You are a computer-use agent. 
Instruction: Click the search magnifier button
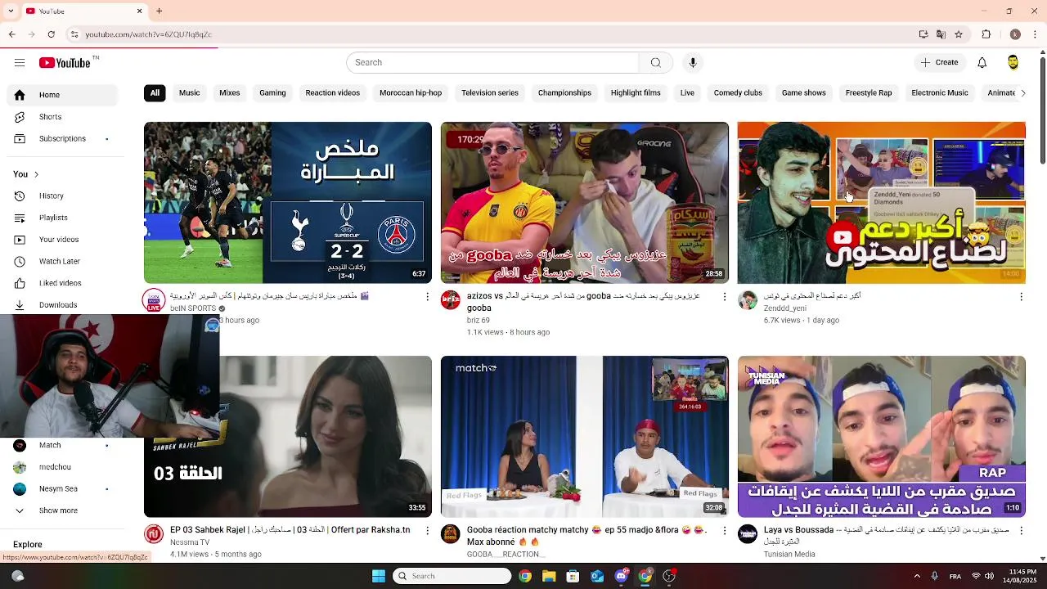[655, 63]
